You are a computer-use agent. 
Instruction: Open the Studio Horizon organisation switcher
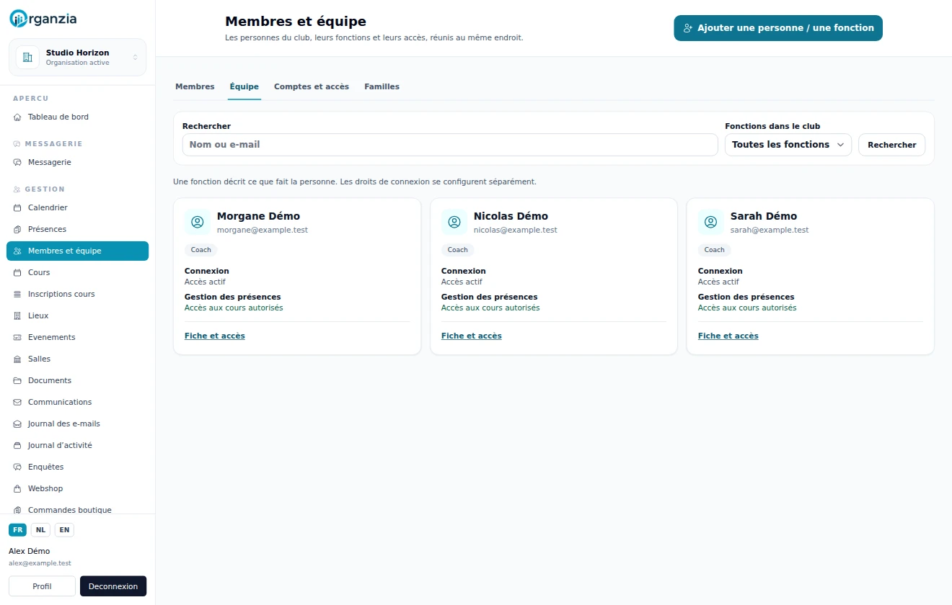(77, 57)
